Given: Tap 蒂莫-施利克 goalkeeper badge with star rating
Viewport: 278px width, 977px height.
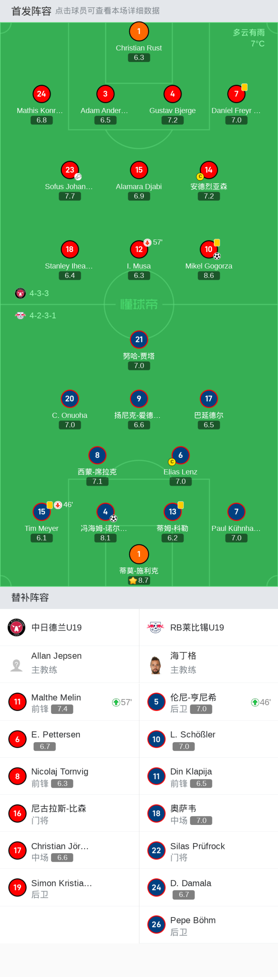Looking at the screenshot, I should coord(139,554).
